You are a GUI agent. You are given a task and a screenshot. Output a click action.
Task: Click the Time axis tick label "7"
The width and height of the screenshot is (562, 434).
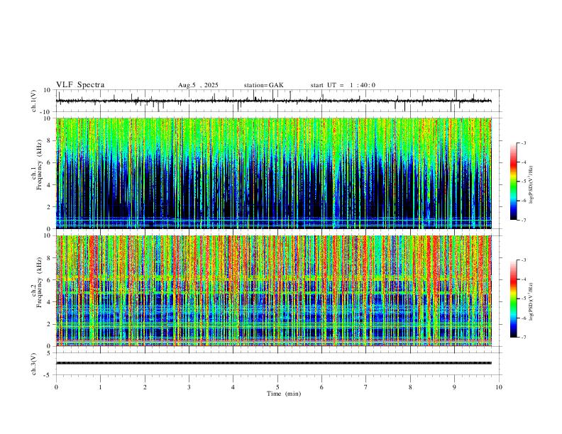(x=366, y=387)
